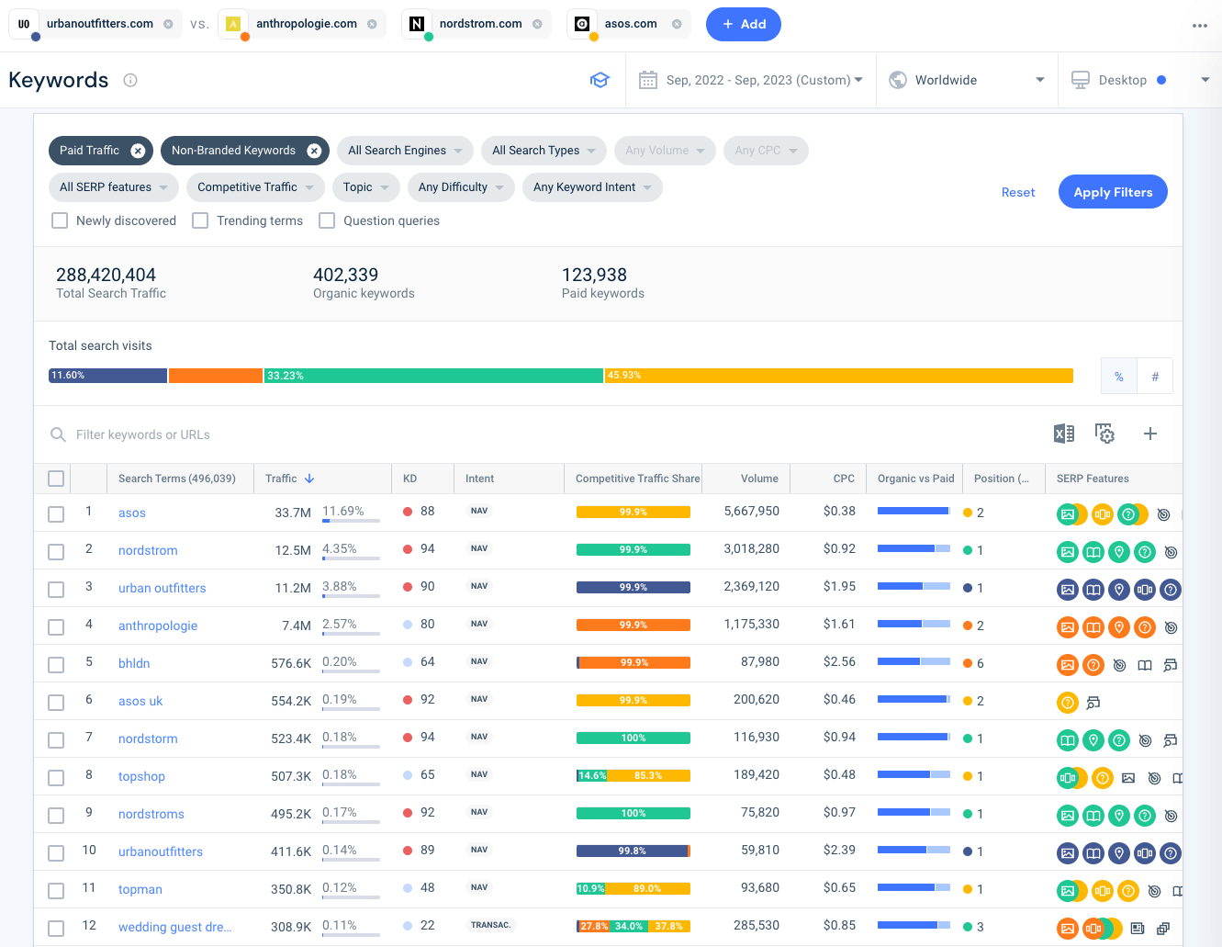Viewport: 1222px width, 947px height.
Task: Check the Trending terms option
Action: coord(200,220)
